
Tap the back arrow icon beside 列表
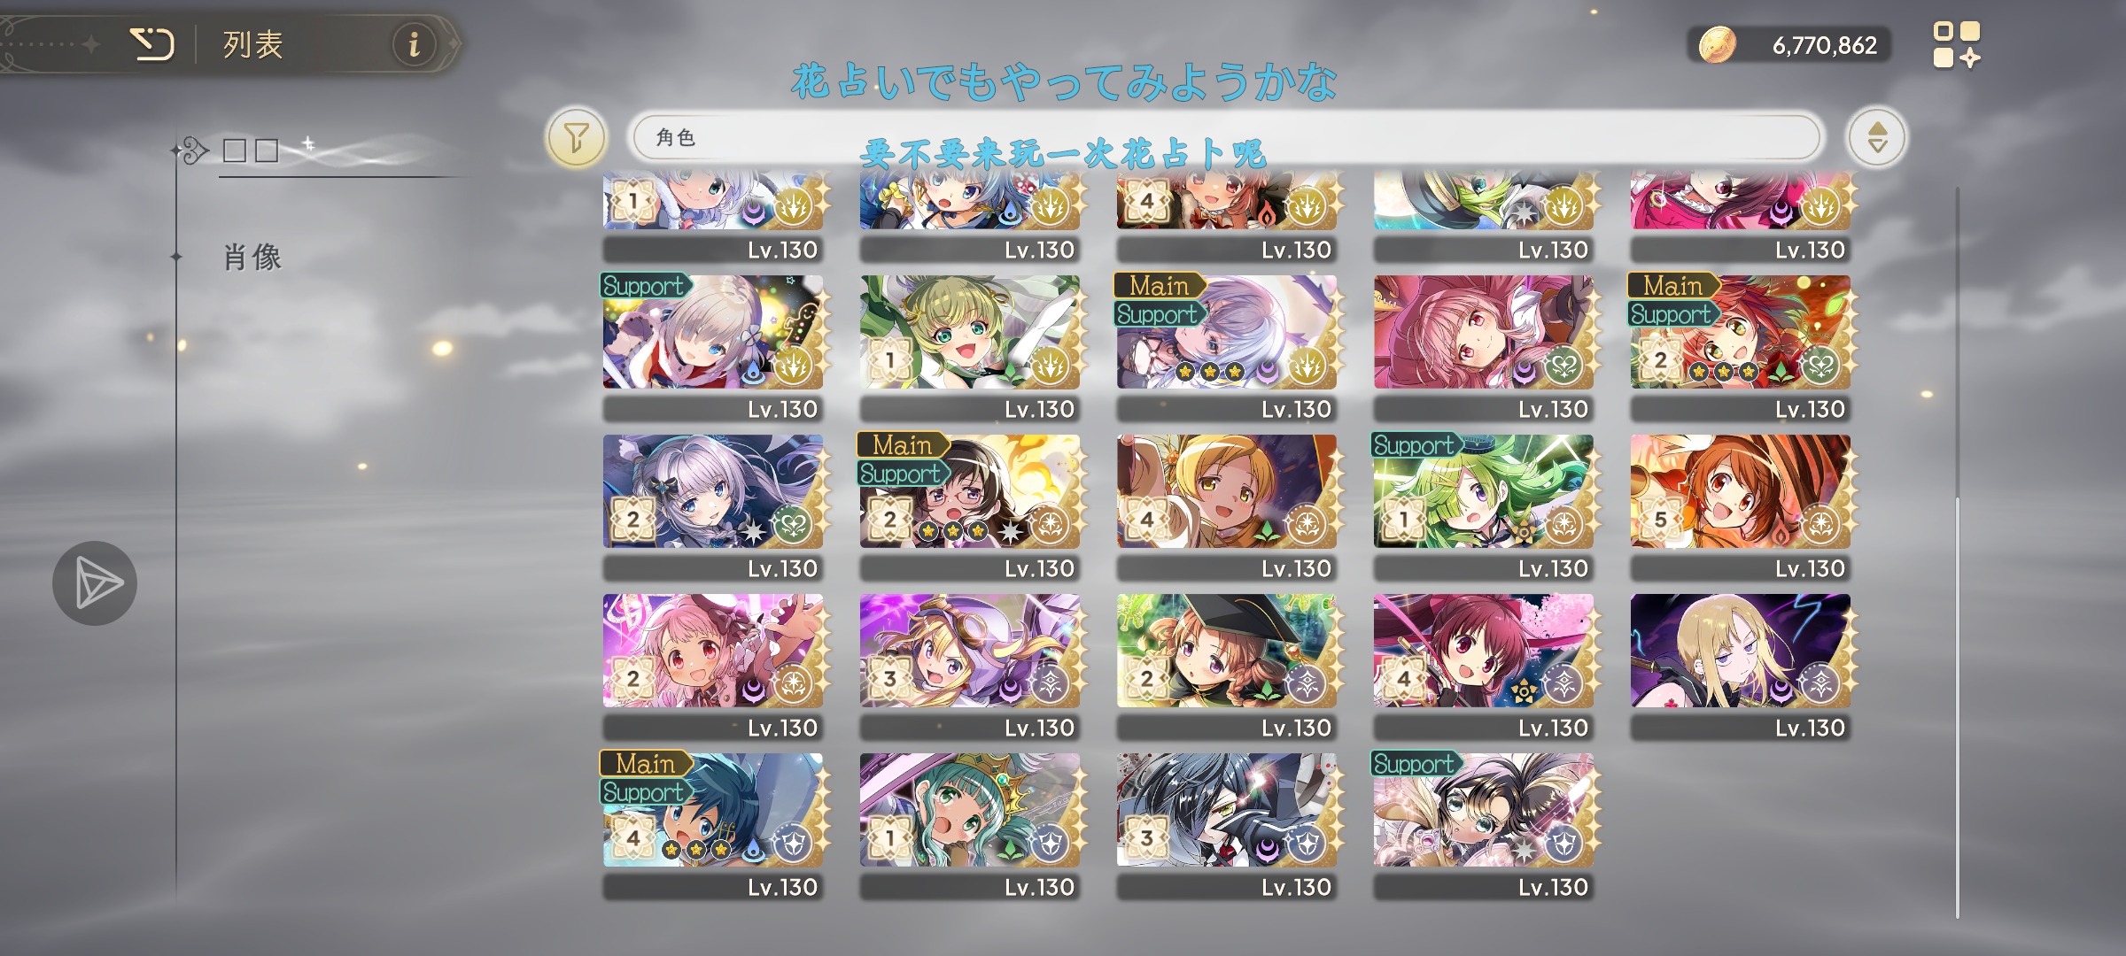coord(152,43)
